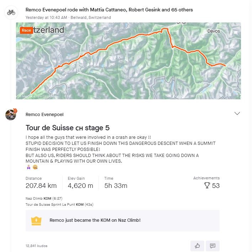Open the Tour de Suisse stage 5 activity title

point(68,128)
